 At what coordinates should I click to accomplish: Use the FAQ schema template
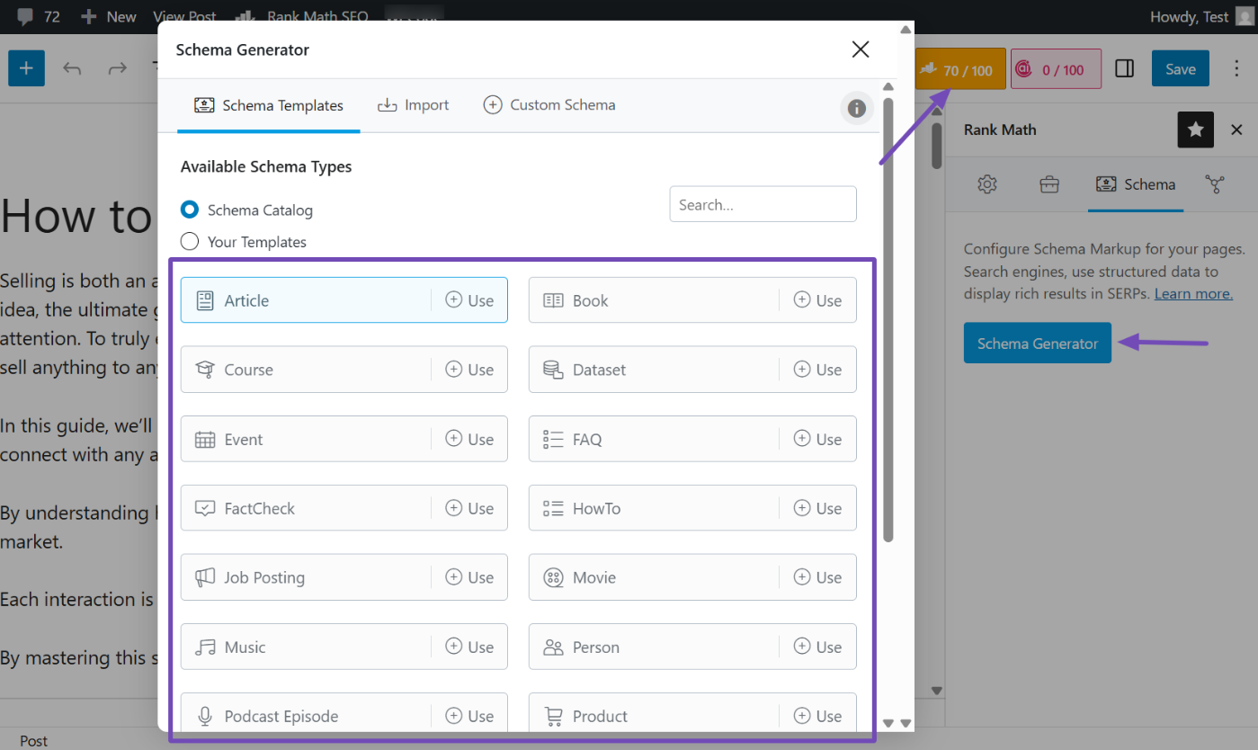(x=817, y=439)
